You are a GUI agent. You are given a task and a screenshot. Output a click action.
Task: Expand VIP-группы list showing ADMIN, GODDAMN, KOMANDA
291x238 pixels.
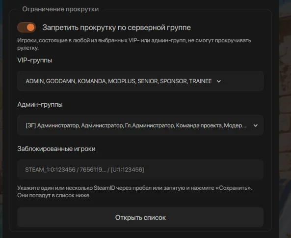[140, 81]
